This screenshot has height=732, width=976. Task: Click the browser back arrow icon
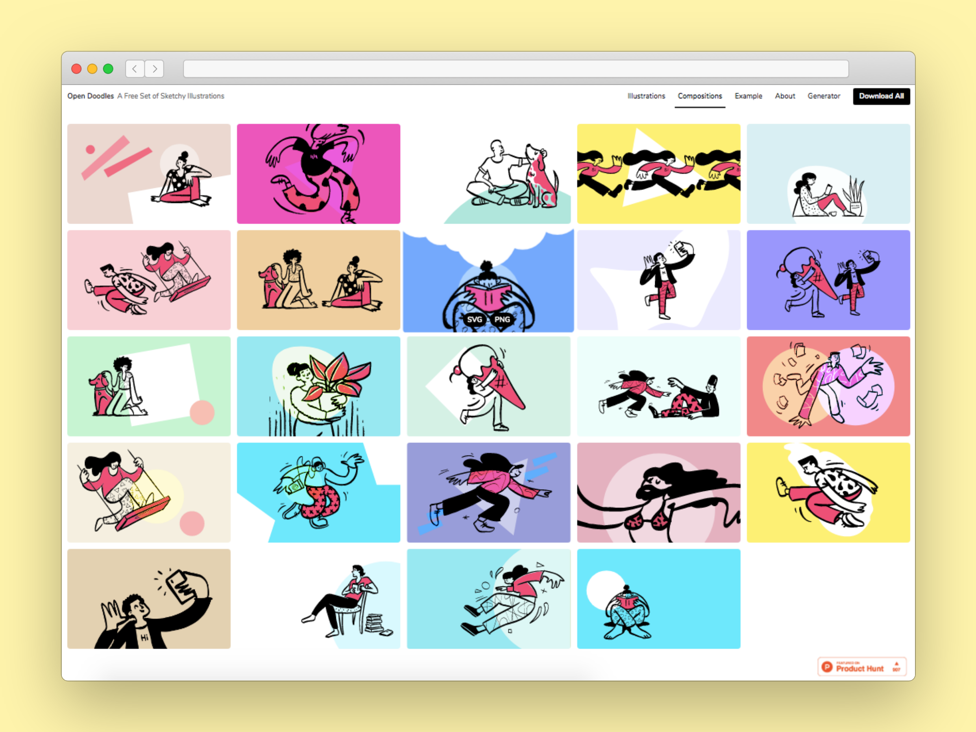[x=135, y=69]
